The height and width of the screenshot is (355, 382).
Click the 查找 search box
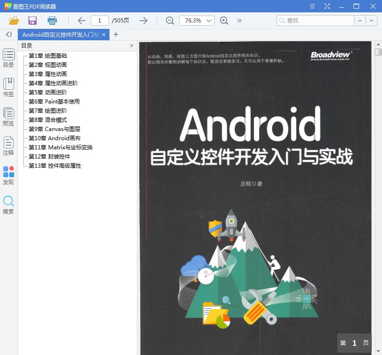coord(315,21)
